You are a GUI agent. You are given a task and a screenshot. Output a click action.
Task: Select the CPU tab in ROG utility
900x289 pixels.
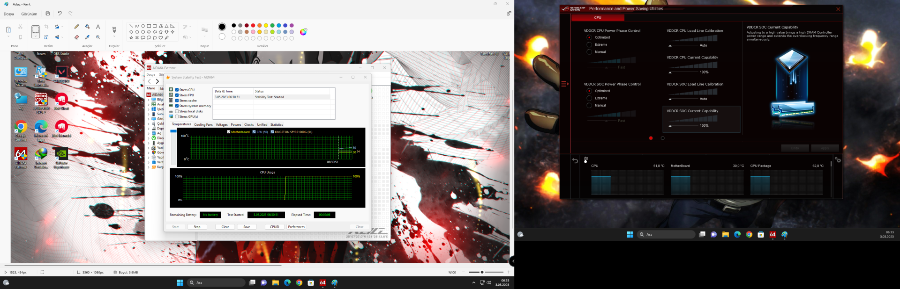click(x=598, y=17)
